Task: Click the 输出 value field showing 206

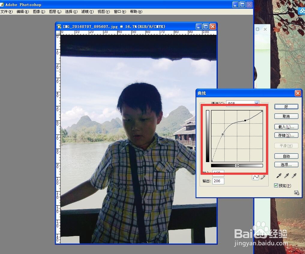Action: pyautogui.click(x=218, y=181)
